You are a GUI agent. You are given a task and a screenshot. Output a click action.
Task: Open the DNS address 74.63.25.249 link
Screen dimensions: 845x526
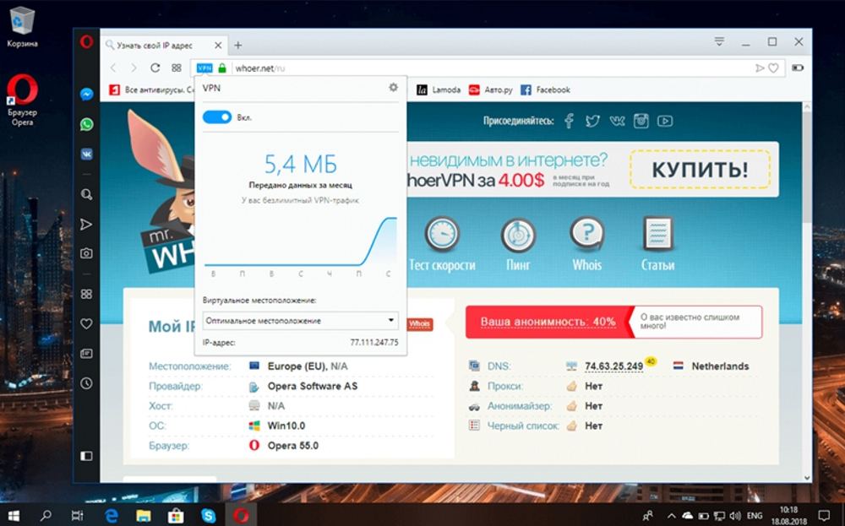[x=613, y=366]
